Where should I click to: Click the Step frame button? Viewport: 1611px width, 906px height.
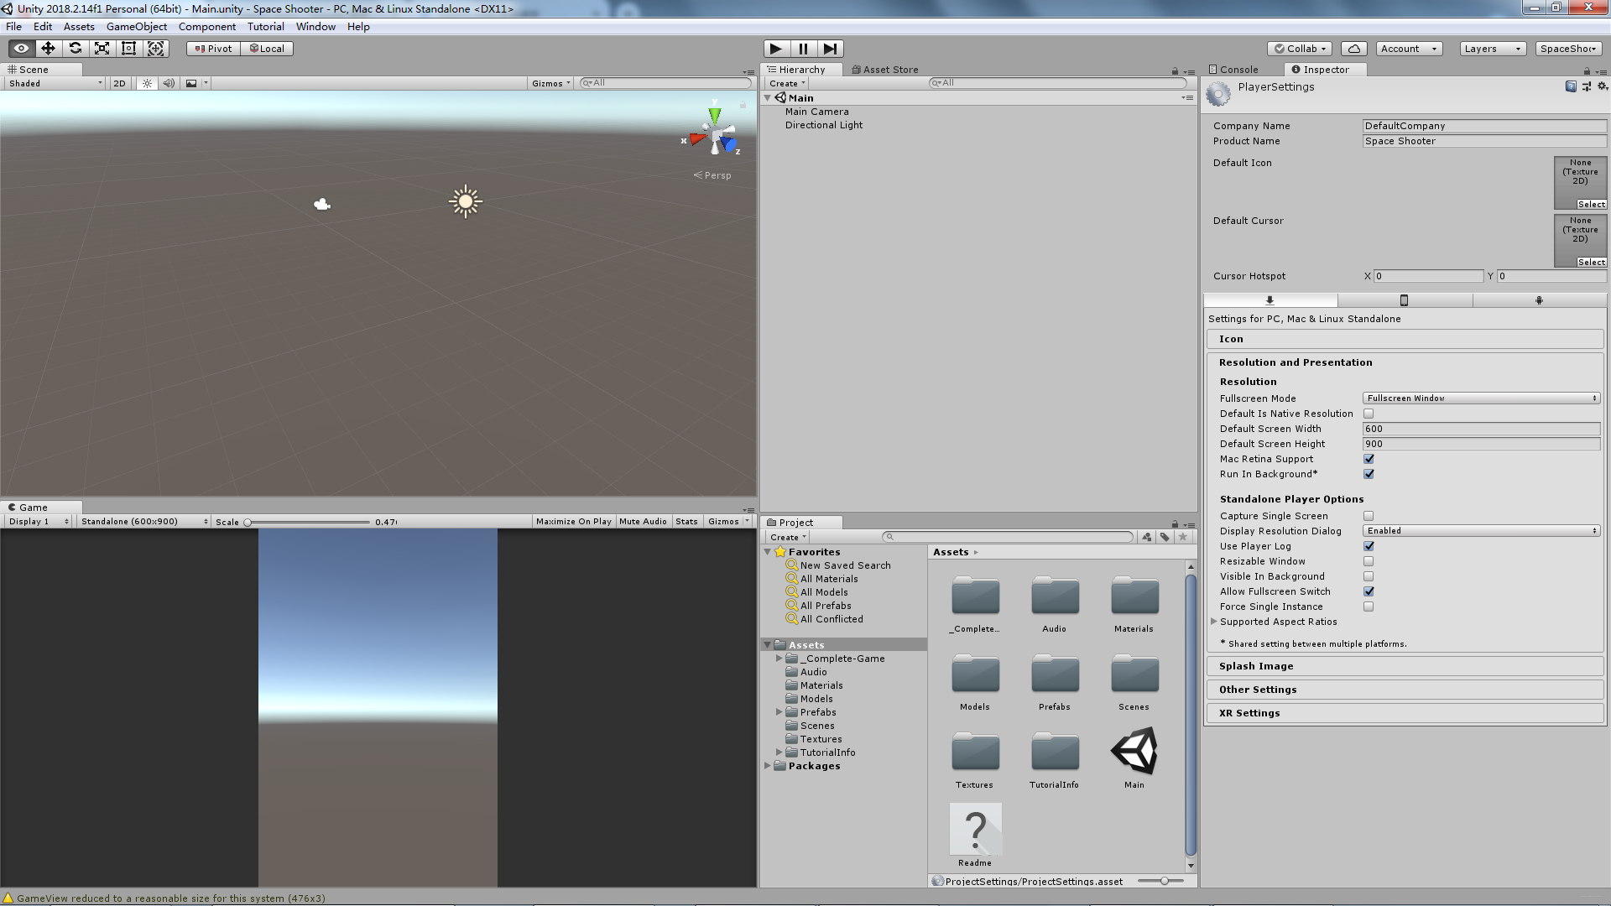click(830, 49)
